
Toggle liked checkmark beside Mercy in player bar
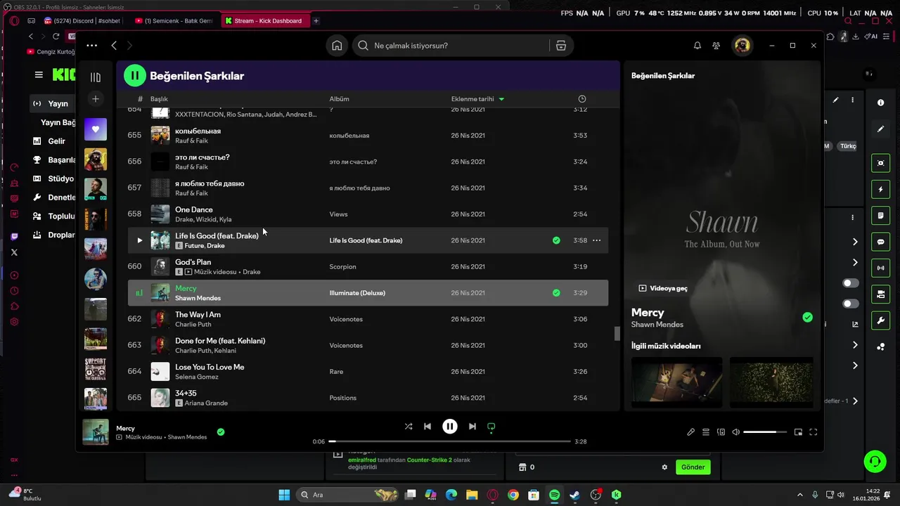[x=221, y=432]
